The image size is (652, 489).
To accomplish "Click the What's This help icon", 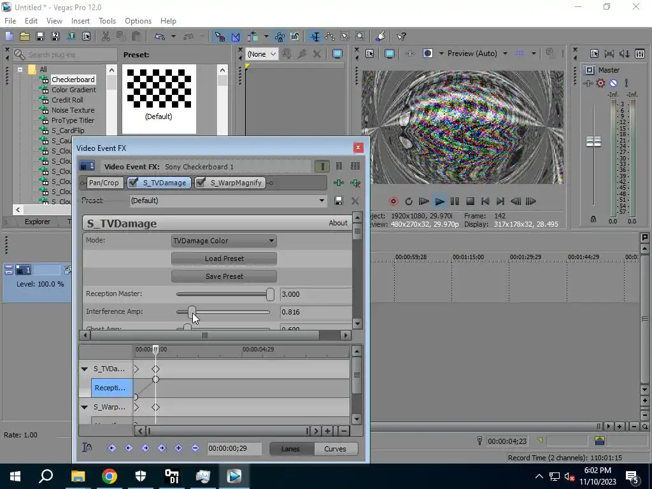I will pyautogui.click(x=401, y=36).
